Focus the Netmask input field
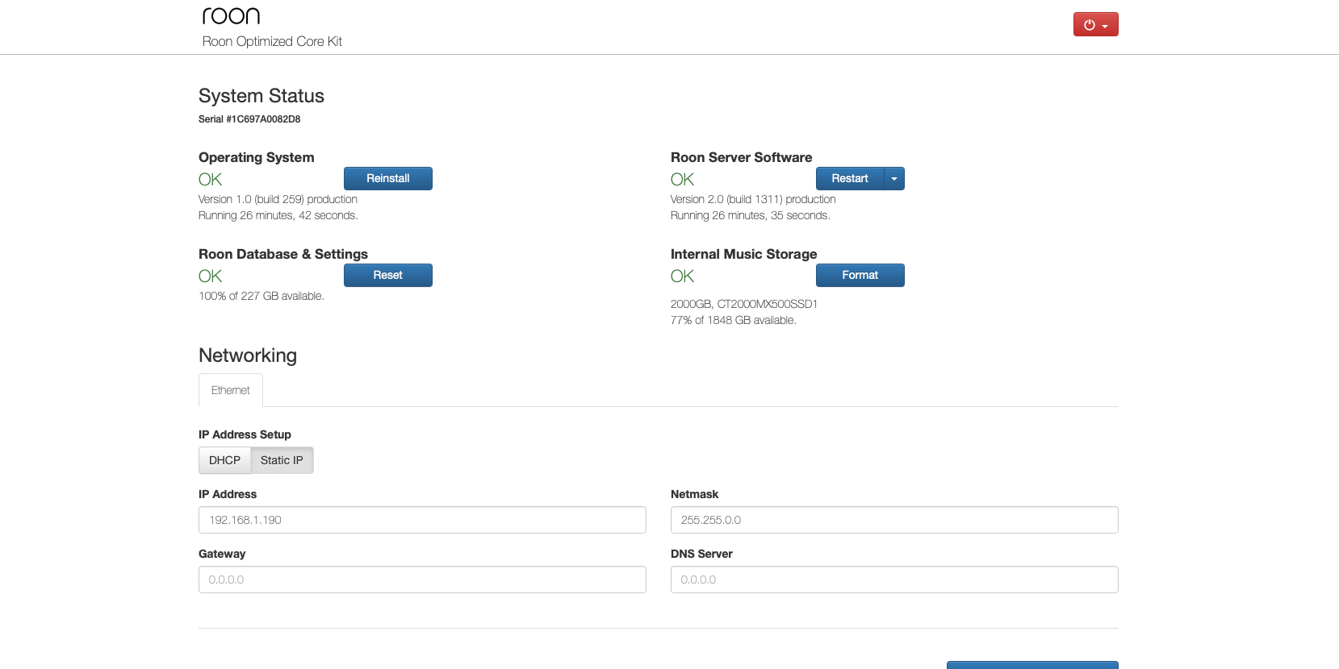Viewport: 1339px width, 669px height. pos(894,520)
